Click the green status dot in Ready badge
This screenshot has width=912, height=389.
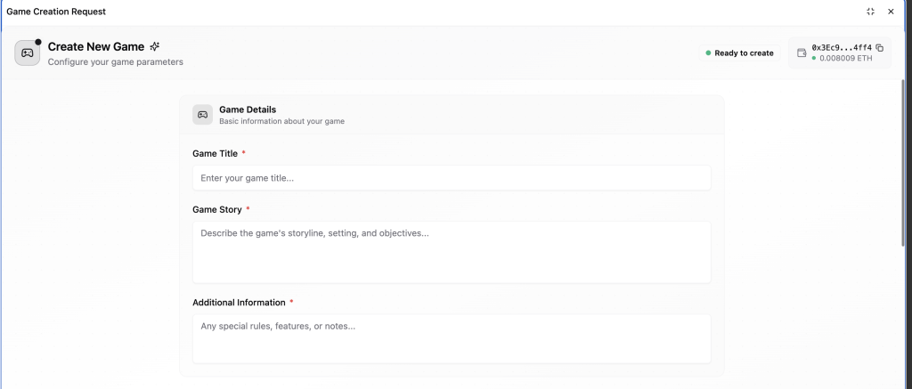point(708,53)
